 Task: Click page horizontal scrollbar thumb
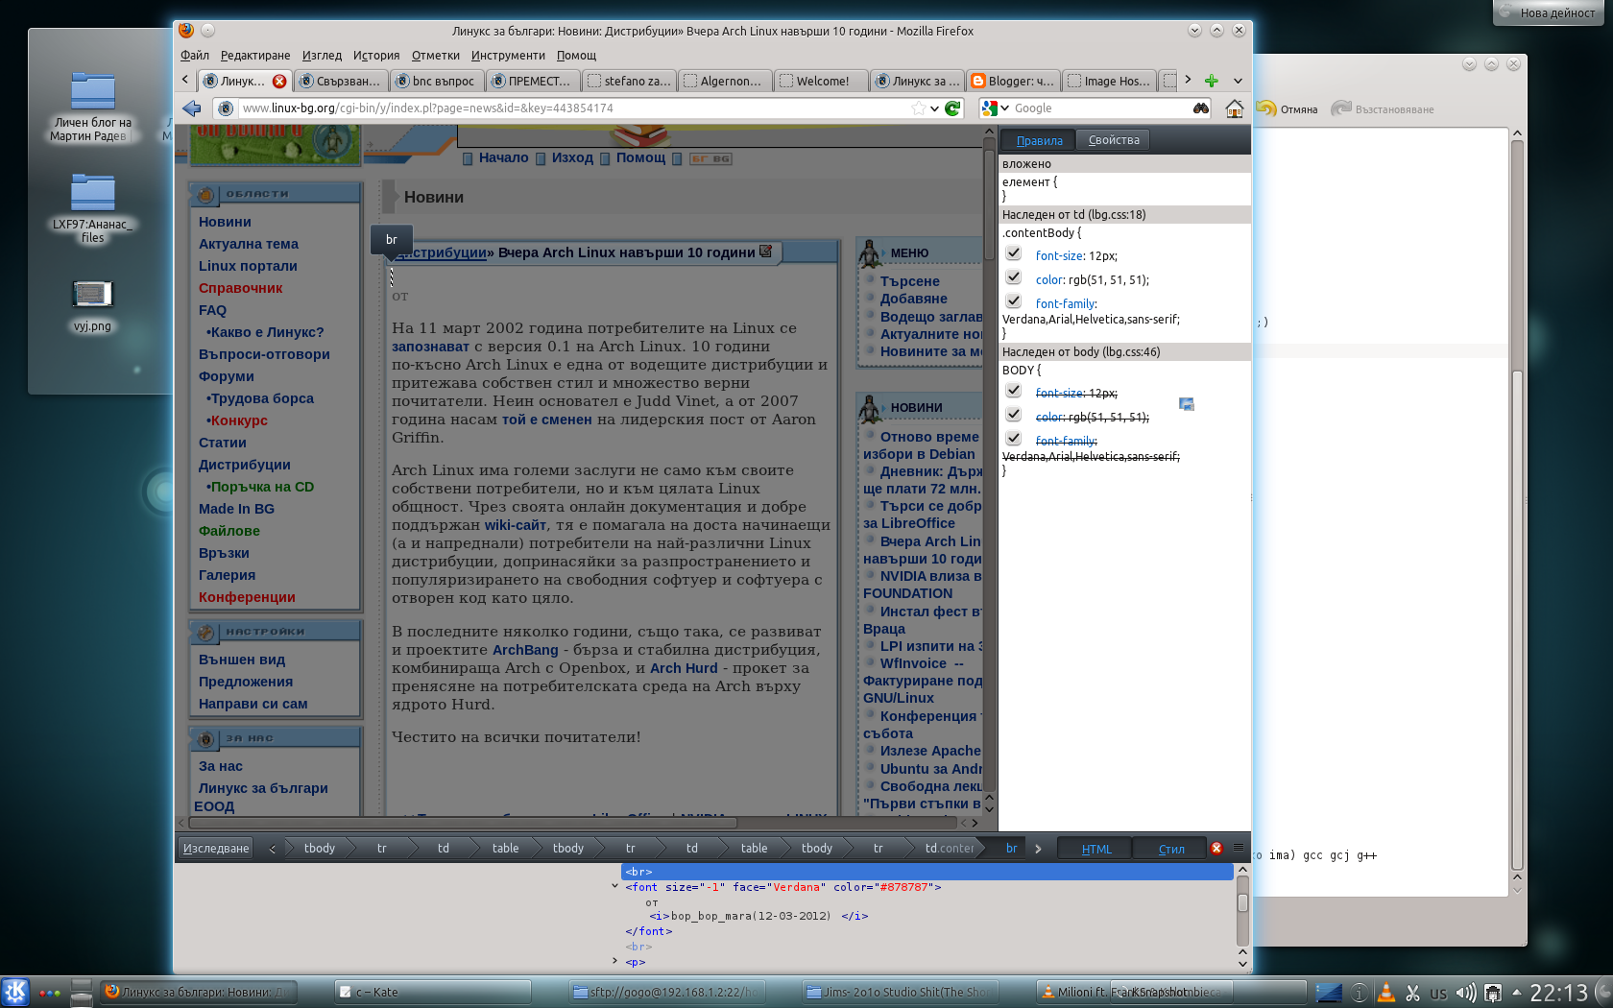(x=463, y=823)
